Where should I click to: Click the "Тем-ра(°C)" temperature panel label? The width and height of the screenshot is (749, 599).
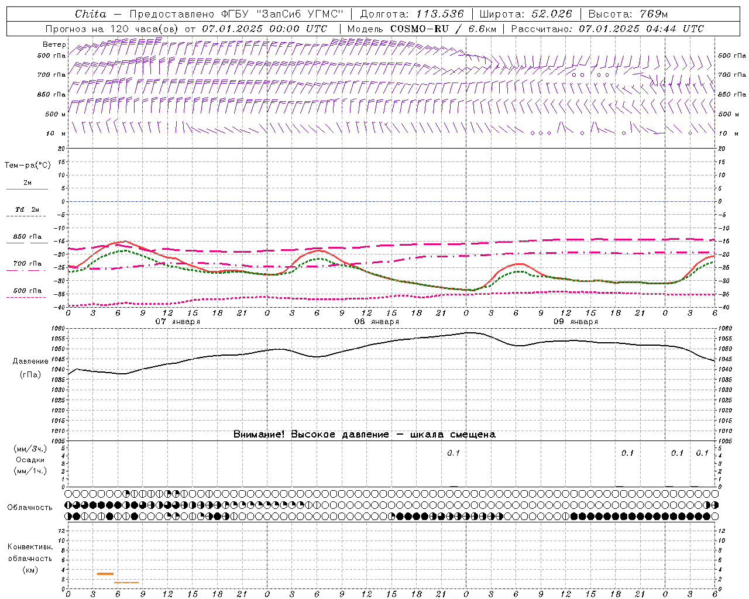tap(28, 166)
